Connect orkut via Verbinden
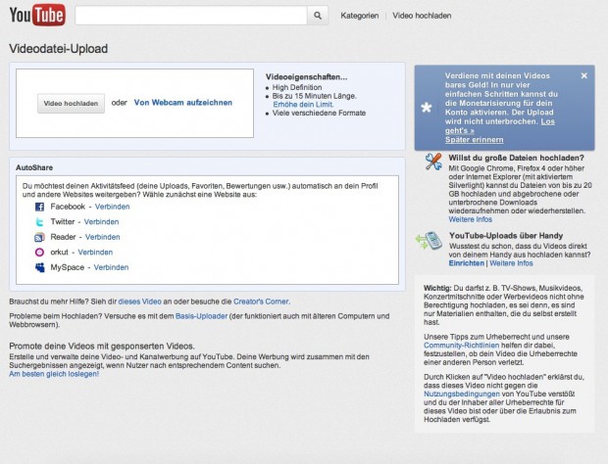This screenshot has height=464, width=608. pyautogui.click(x=95, y=252)
